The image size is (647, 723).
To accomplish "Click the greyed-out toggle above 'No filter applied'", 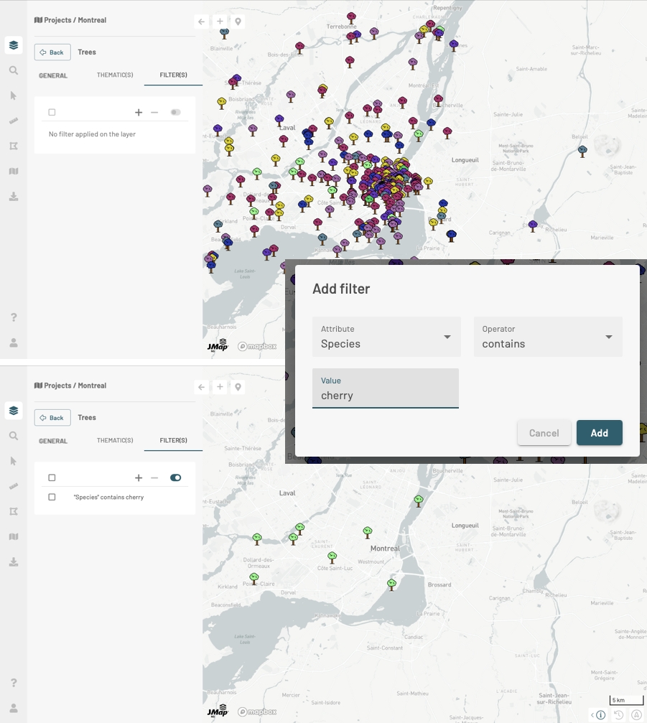I will [x=175, y=113].
